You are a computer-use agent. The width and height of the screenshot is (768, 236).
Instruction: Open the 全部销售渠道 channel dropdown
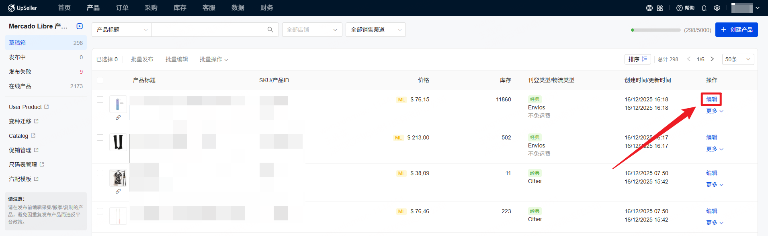tap(375, 30)
